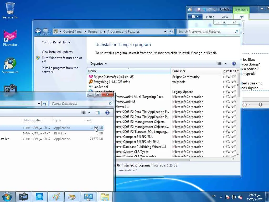269x202 pixels.
Task: Click the Search Downloads box
Action: [81, 104]
